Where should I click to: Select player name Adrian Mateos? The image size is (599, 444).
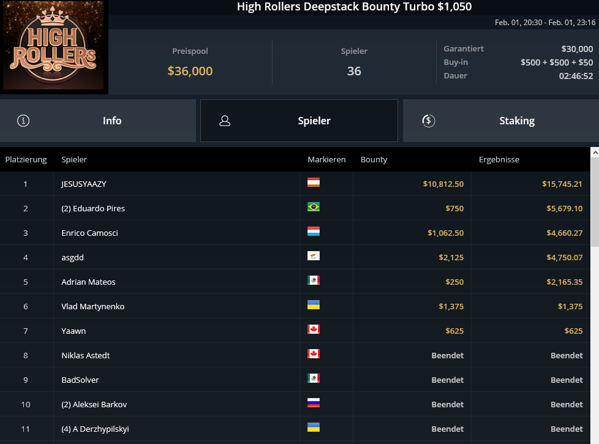(x=88, y=282)
